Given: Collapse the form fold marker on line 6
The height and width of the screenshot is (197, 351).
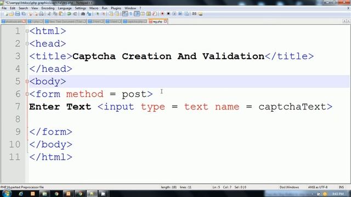Looking at the screenshot, I should 27,94.
